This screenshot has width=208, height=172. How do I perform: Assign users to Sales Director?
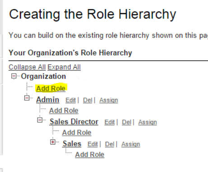tap(148, 122)
